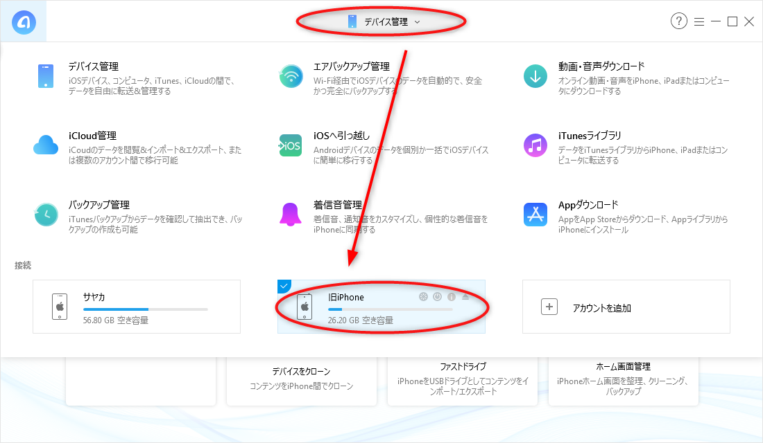Open the help question mark icon
Viewport: 763px width, 443px height.
[x=679, y=21]
